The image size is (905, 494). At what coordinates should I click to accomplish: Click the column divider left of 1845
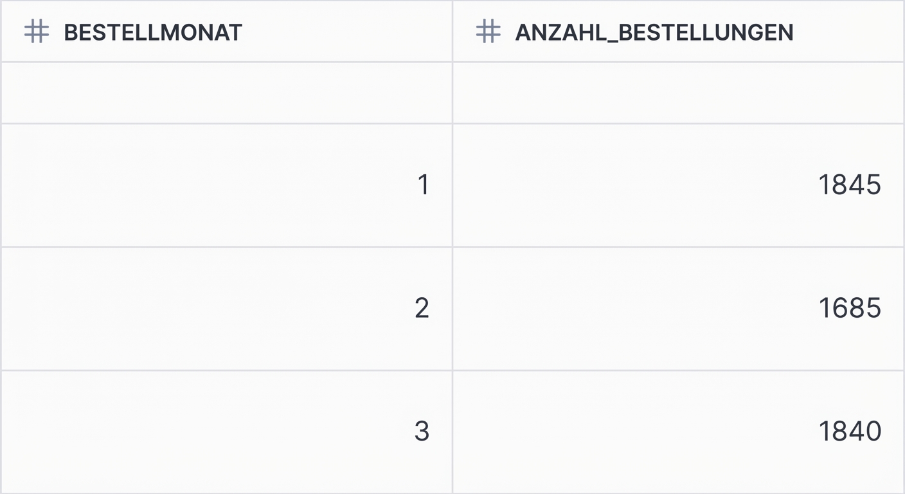pyautogui.click(x=452, y=185)
